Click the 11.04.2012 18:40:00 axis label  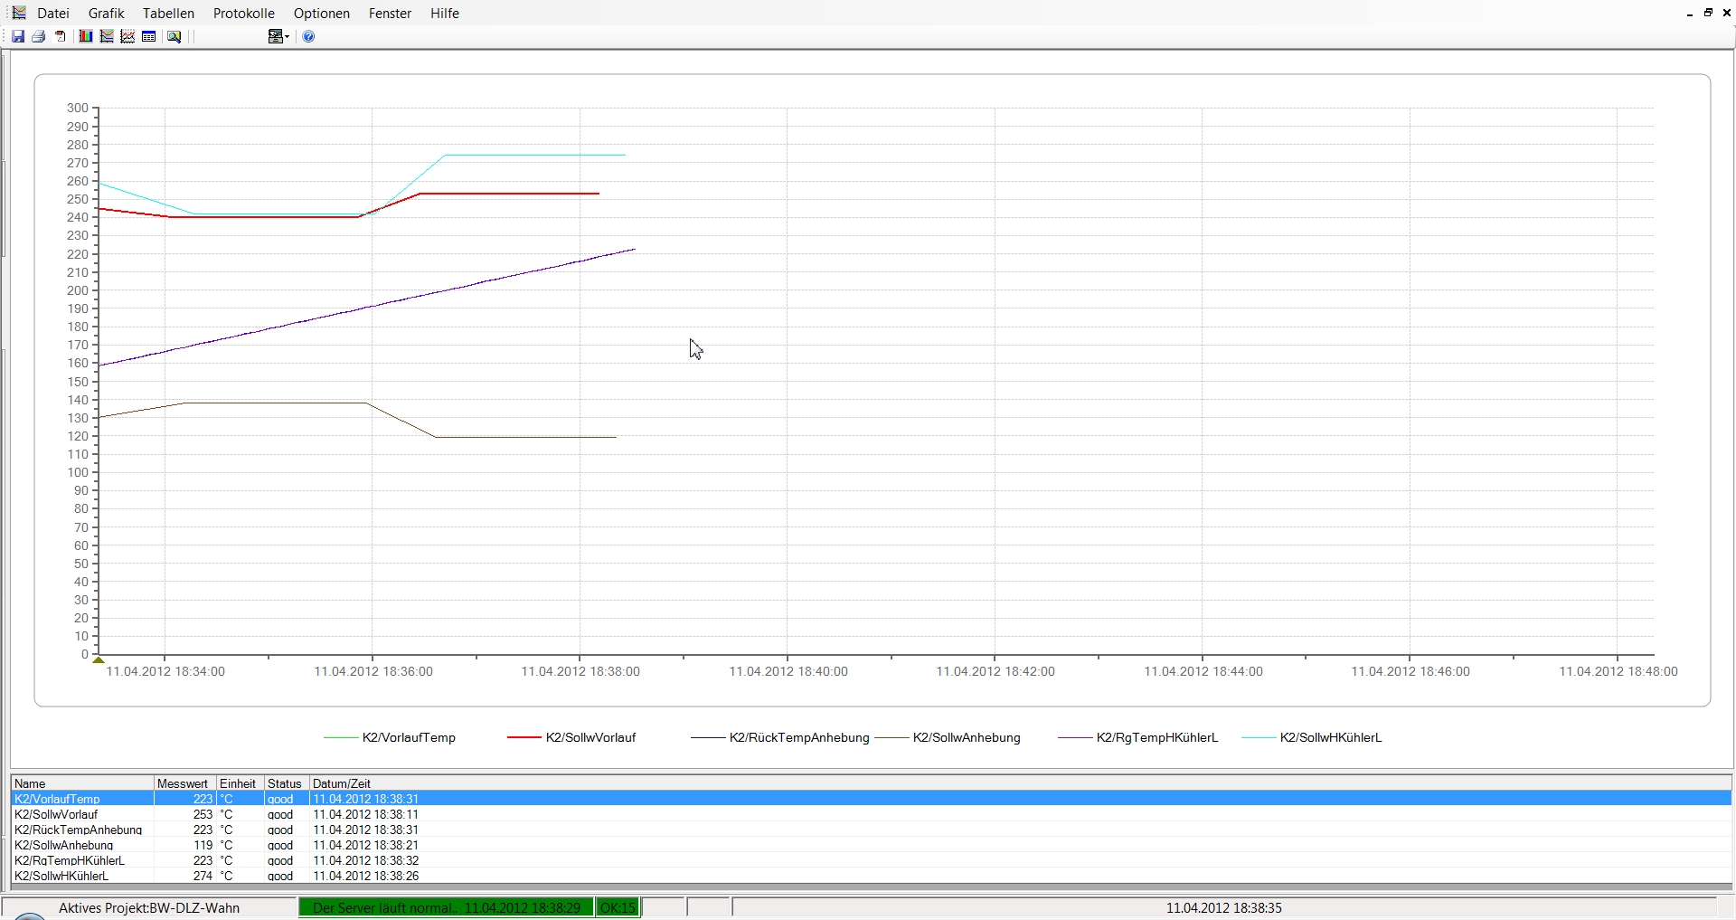pos(788,671)
